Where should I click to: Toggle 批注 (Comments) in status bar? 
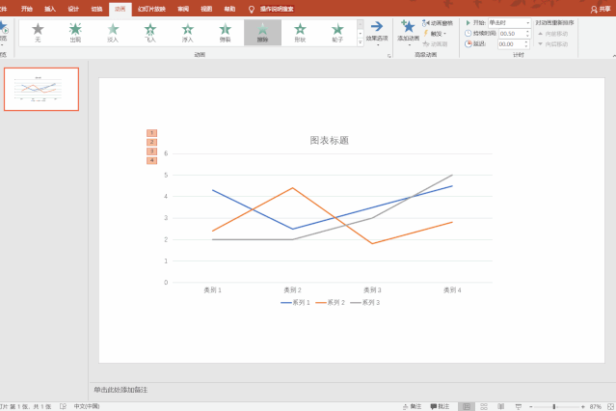coord(440,407)
